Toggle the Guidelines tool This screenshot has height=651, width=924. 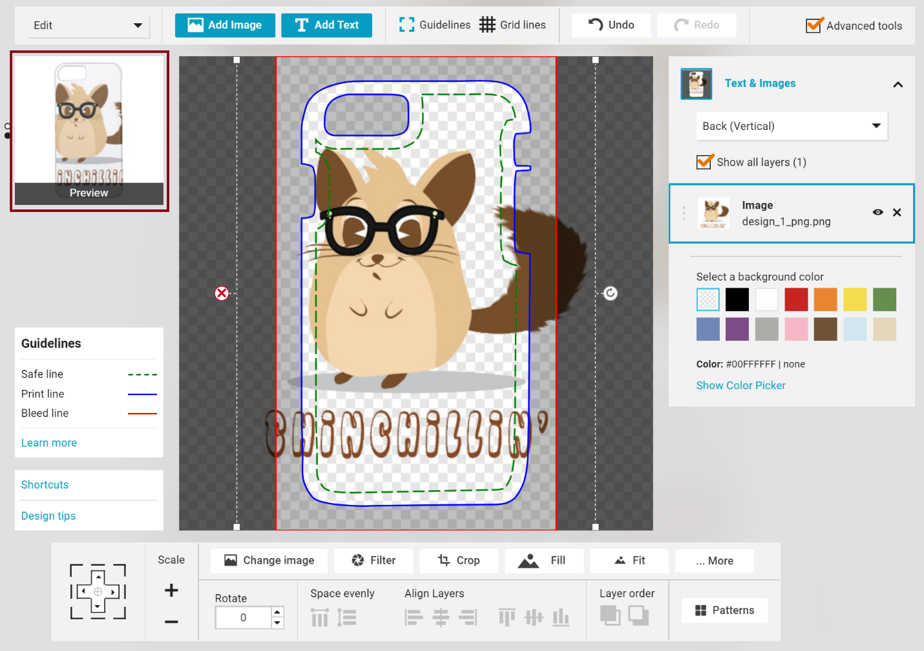(434, 25)
